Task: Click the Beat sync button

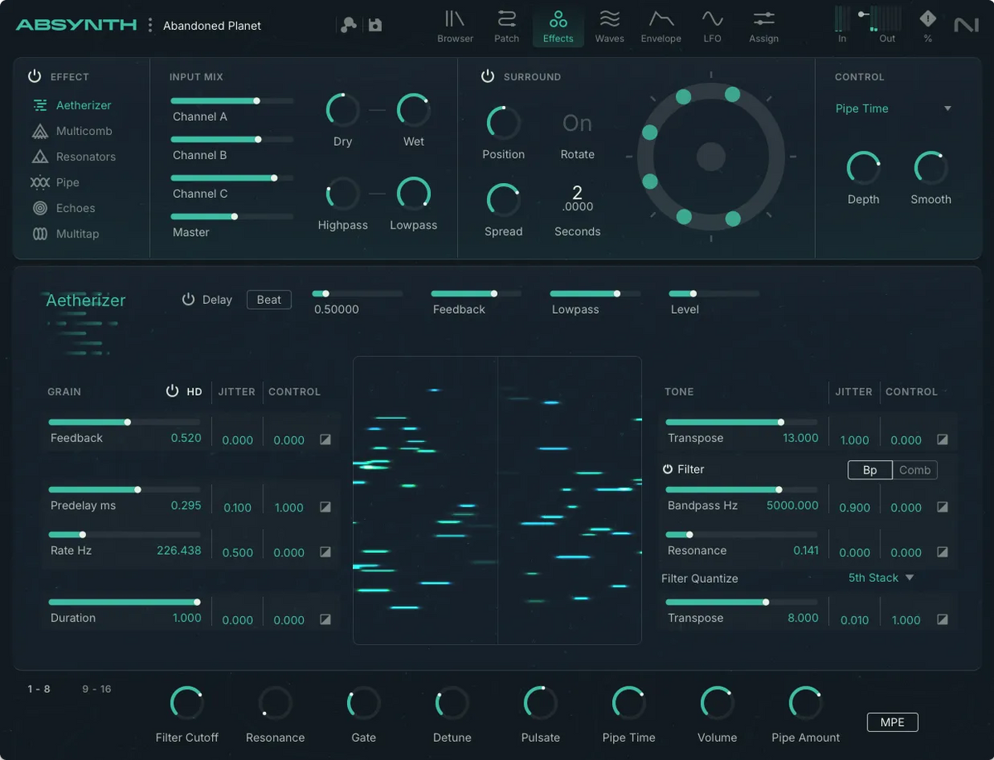Action: pyautogui.click(x=268, y=300)
